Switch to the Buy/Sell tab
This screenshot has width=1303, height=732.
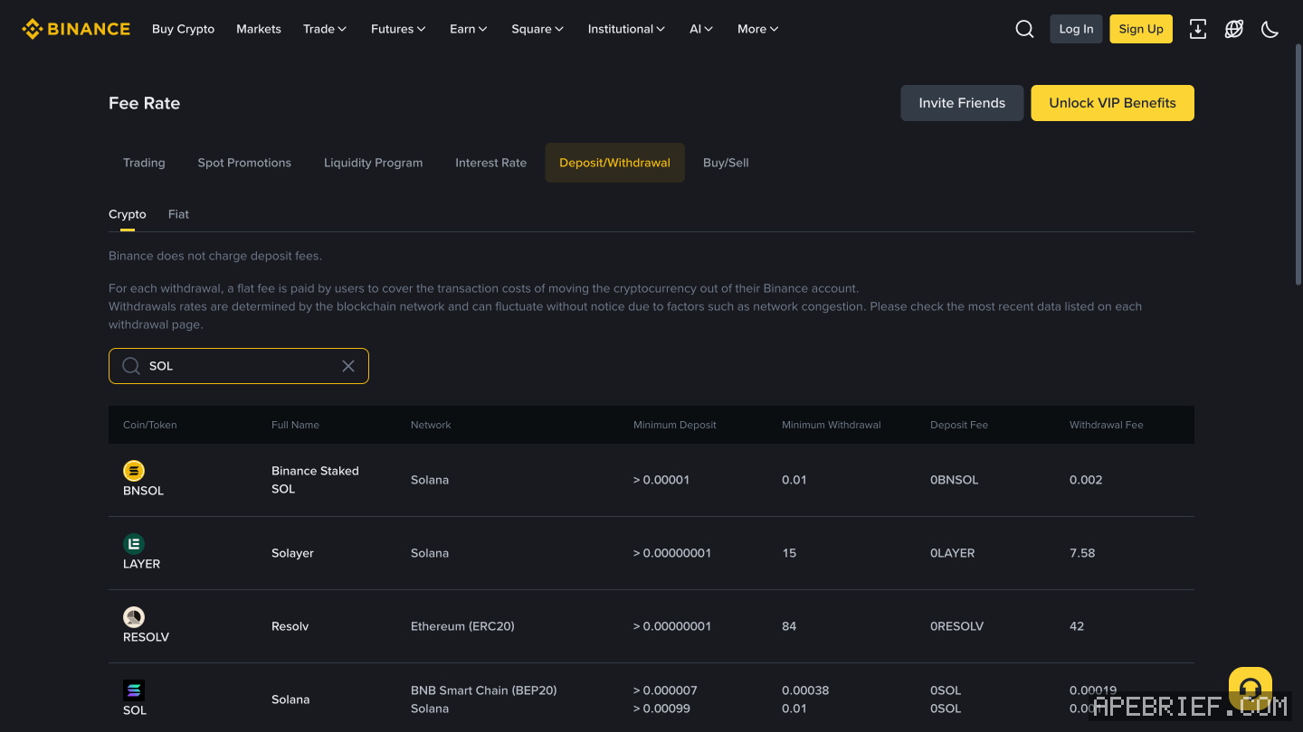tap(726, 163)
